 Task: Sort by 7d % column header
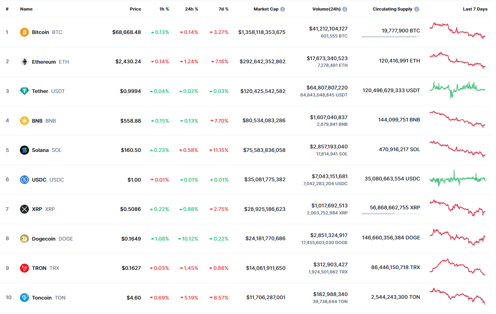coord(223,9)
